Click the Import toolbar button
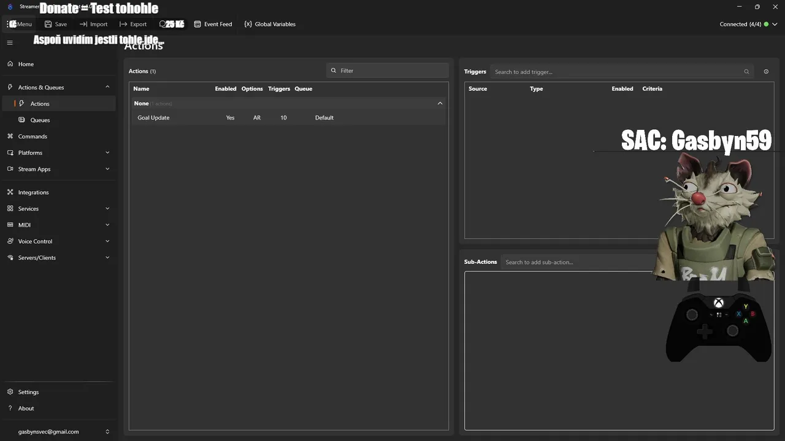 93,24
